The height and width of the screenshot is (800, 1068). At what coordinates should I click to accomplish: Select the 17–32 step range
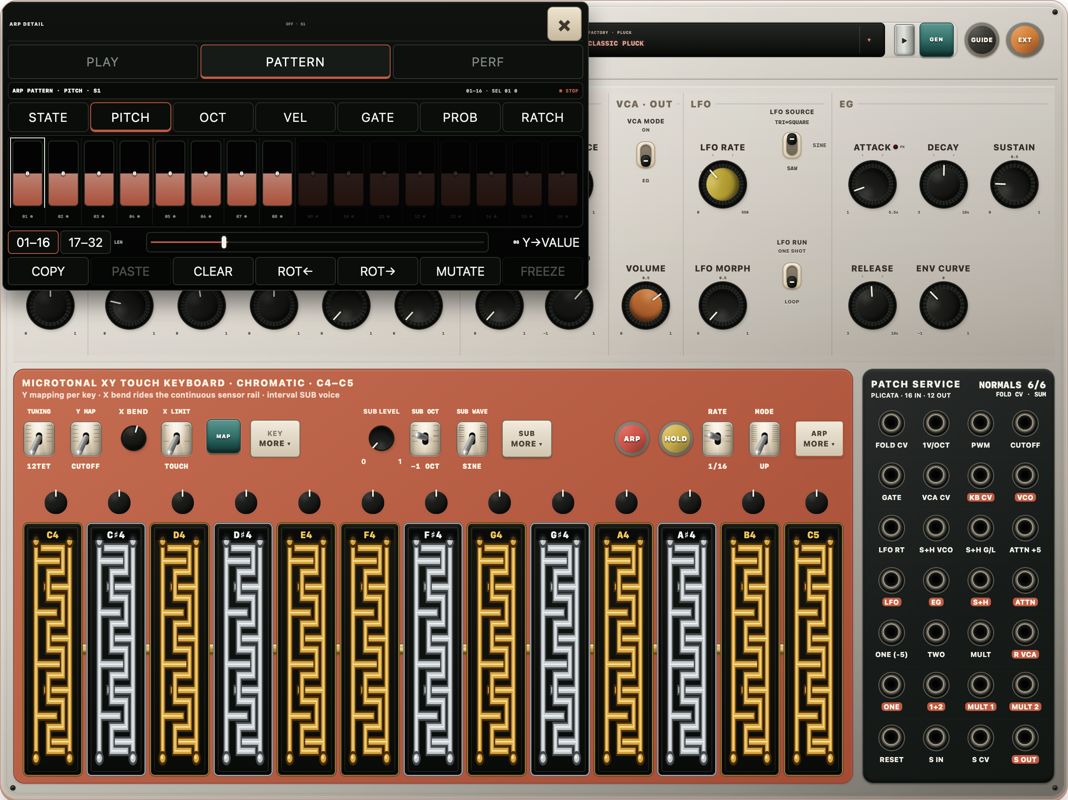[x=86, y=242]
